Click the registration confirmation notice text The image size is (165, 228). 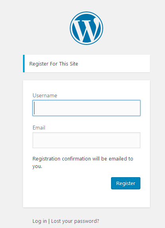(83, 162)
